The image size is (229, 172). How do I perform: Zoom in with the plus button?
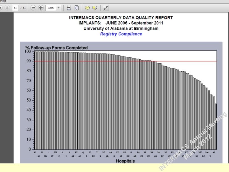tap(41, 8)
